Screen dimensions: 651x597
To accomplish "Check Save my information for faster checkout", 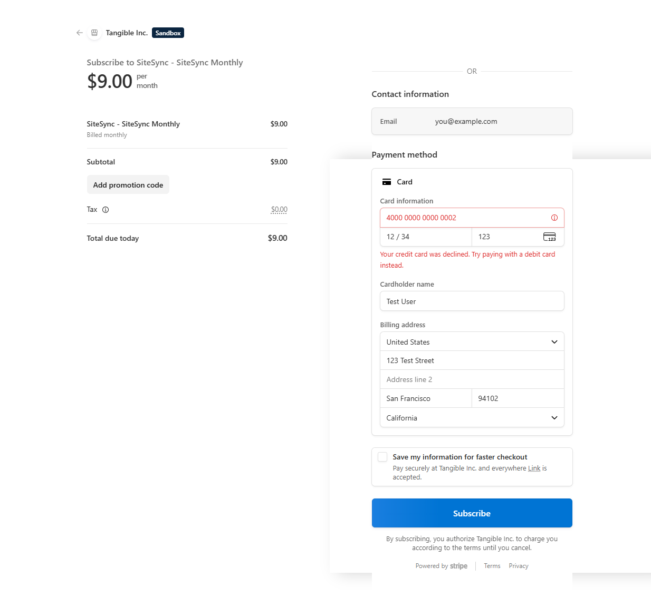I will tap(382, 457).
